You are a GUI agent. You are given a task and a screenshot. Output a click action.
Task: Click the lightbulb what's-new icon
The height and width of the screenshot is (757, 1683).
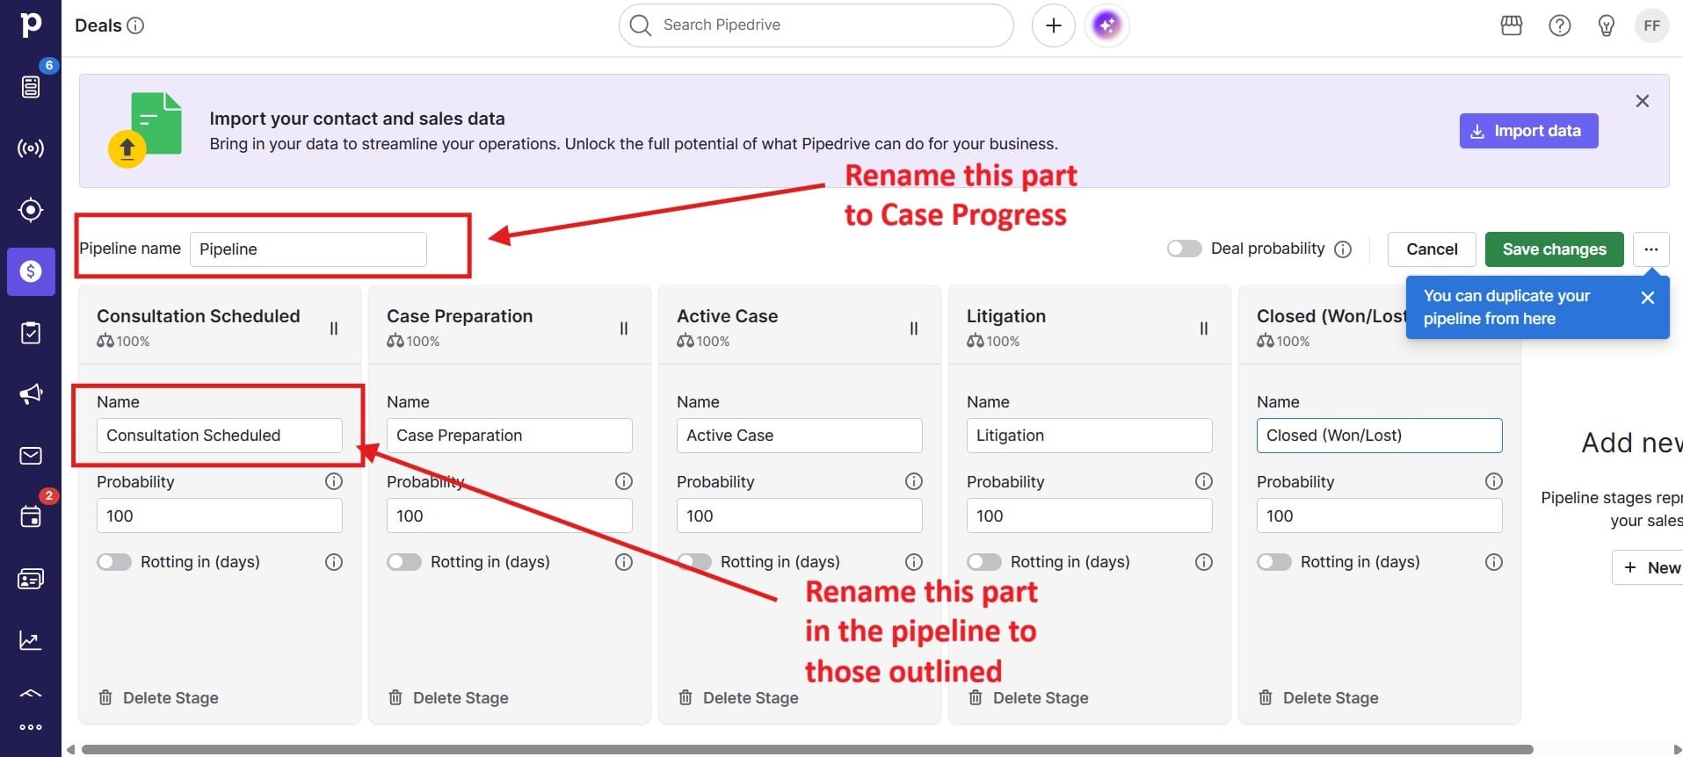[1606, 25]
